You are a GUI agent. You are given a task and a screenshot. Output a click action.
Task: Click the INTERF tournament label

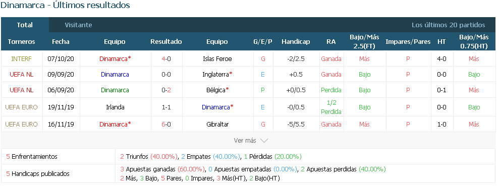pos(21,59)
